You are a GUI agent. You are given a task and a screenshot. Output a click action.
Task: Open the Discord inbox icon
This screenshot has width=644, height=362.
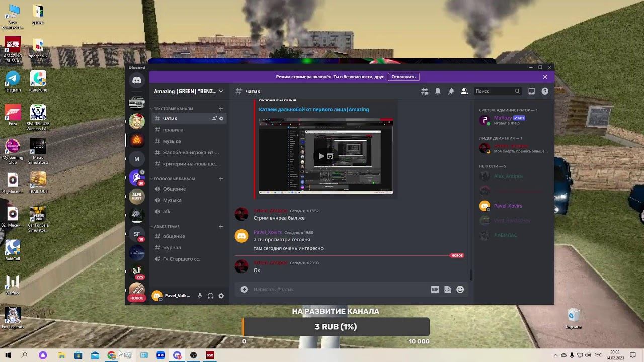(531, 91)
